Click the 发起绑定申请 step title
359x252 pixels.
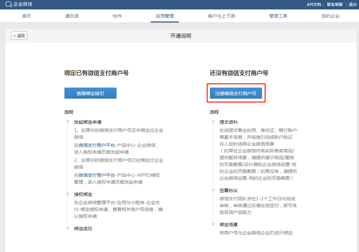click(x=88, y=122)
